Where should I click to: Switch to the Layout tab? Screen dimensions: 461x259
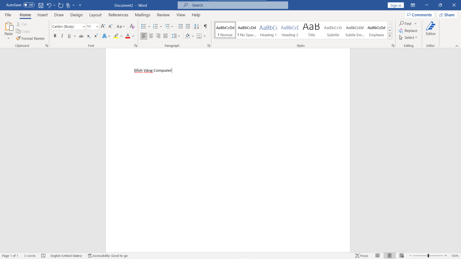(95, 15)
